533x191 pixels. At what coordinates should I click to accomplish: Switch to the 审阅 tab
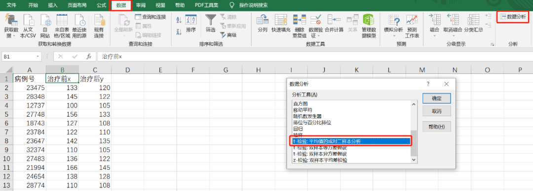[x=141, y=5]
